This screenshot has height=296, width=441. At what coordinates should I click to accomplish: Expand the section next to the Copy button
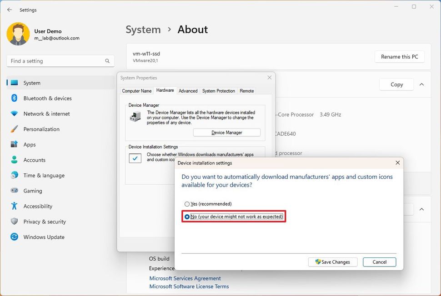pos(421,84)
